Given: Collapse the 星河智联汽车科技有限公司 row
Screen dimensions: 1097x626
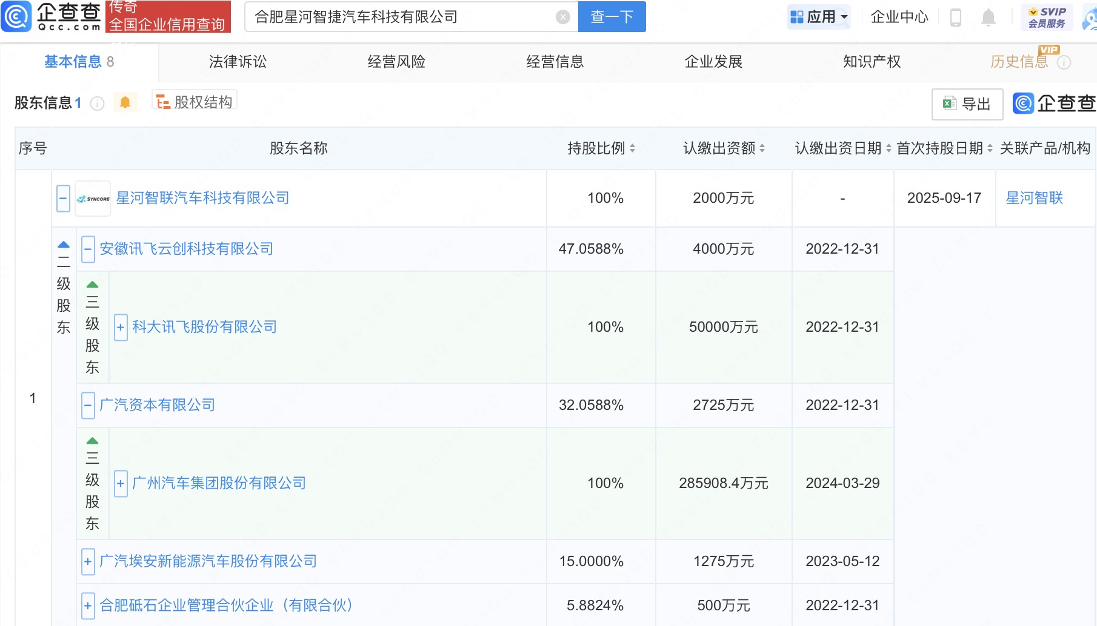Looking at the screenshot, I should [x=63, y=199].
